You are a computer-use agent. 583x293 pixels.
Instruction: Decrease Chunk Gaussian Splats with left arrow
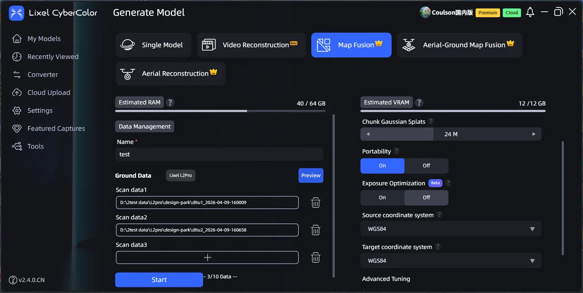click(x=368, y=134)
